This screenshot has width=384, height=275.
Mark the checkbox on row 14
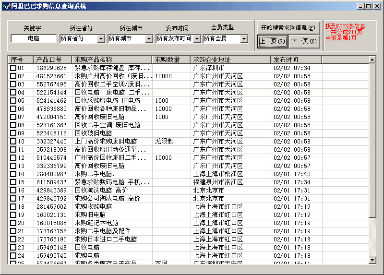(x=13, y=174)
